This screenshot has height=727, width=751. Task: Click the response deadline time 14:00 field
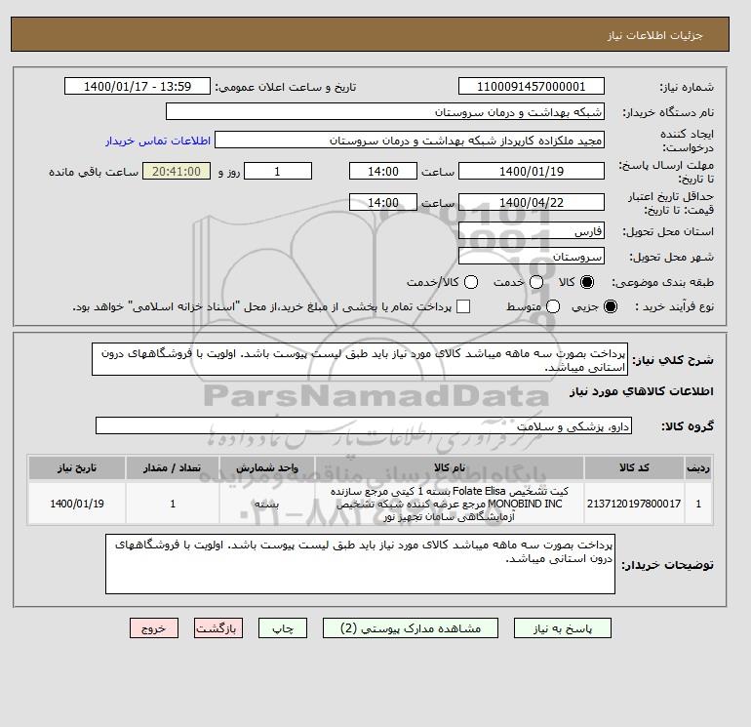382,171
